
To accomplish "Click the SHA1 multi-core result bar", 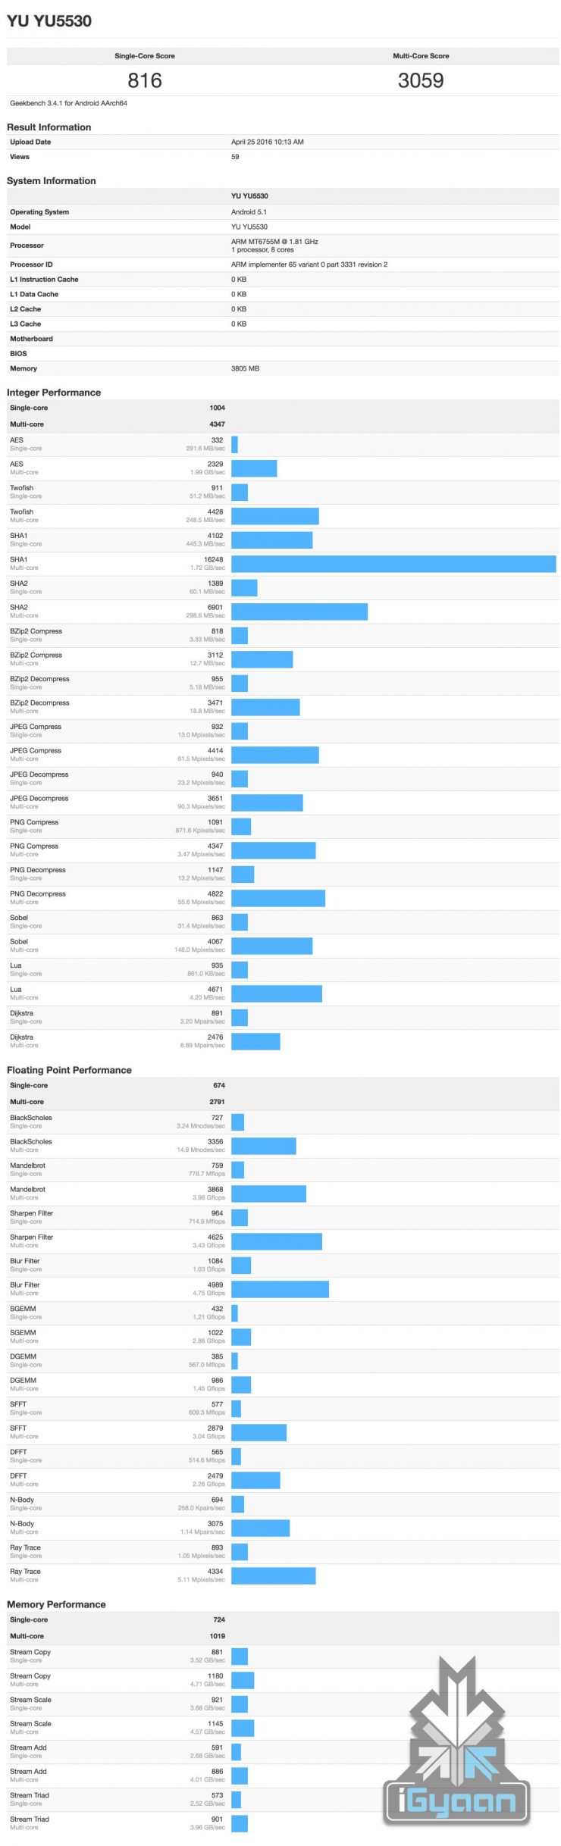I will 393,564.
